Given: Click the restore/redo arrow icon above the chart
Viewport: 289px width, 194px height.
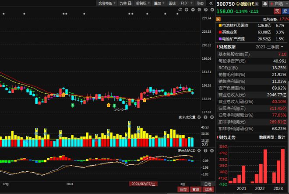Looking at the screenshot, I should [x=180, y=10].
